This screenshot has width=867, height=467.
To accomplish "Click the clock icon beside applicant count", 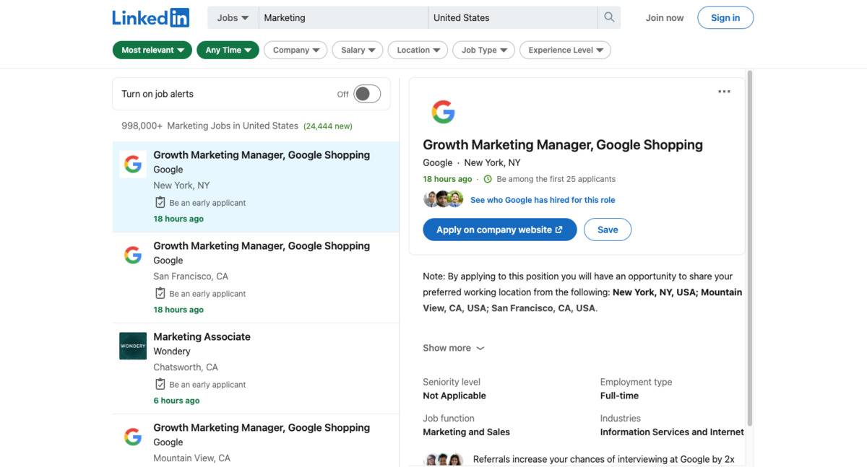I will coord(488,179).
